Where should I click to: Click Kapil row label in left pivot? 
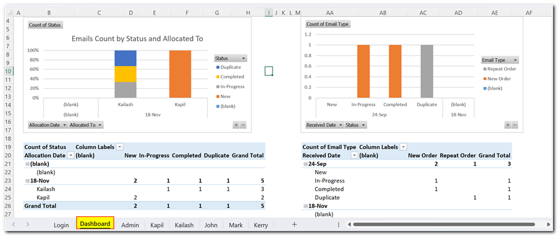pos(43,197)
